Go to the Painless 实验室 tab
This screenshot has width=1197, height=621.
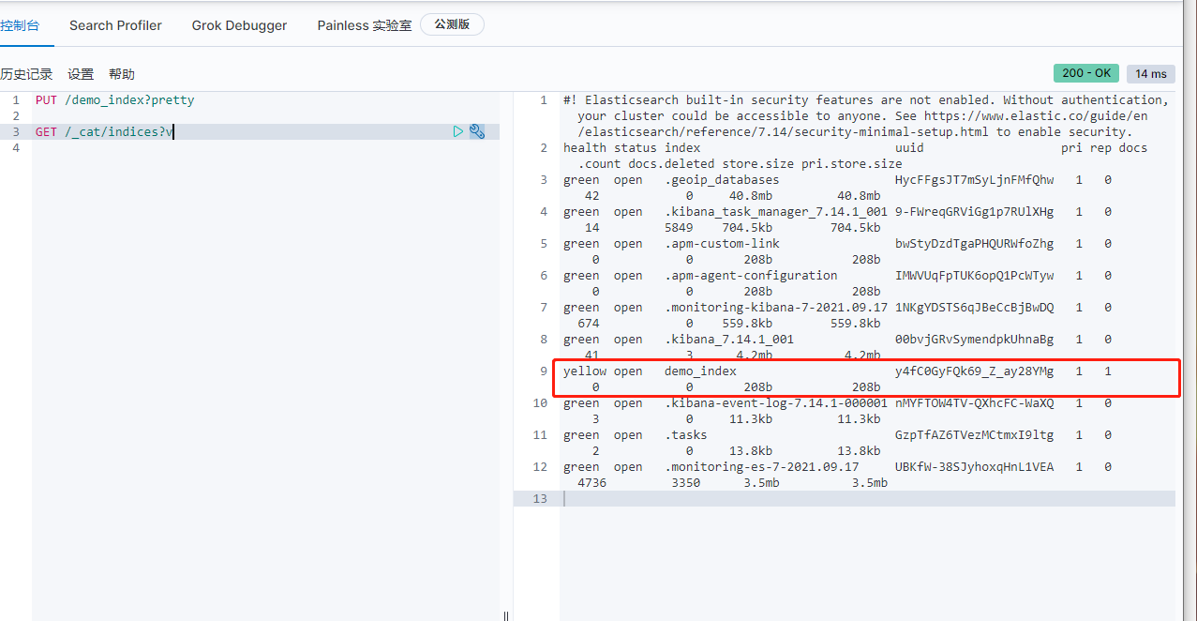364,25
